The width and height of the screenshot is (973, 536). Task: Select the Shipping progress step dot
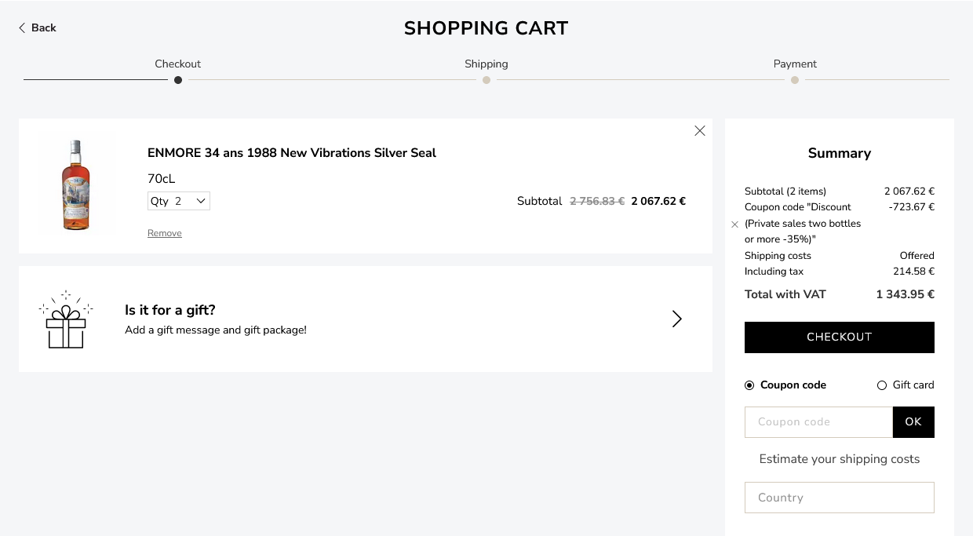[x=486, y=80]
